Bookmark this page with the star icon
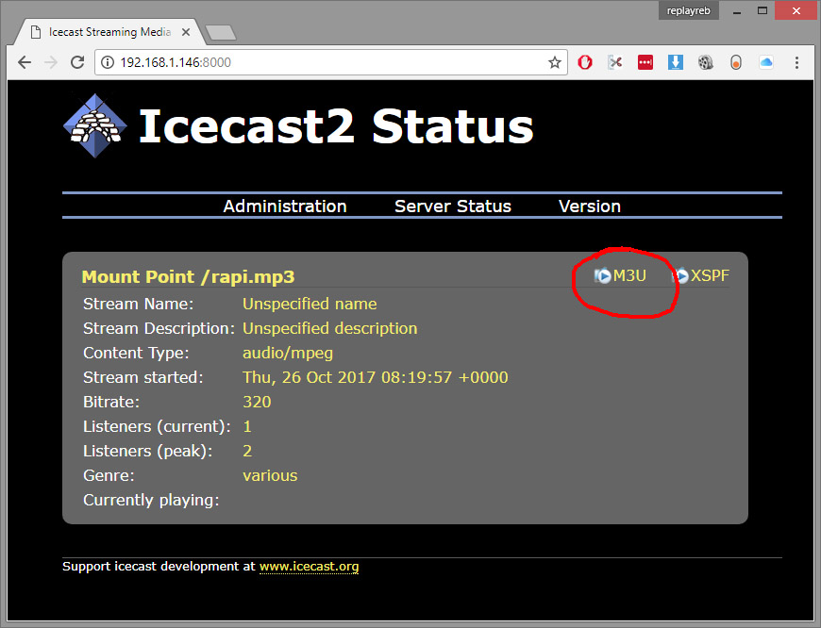821x628 pixels. pyautogui.click(x=555, y=63)
